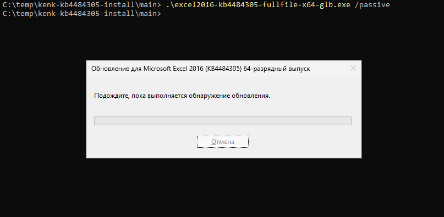Click the first terminal prompt path

81,5
